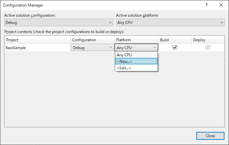The width and height of the screenshot is (229, 145).
Task: Select <New...> in the platform list
Action: (136, 62)
